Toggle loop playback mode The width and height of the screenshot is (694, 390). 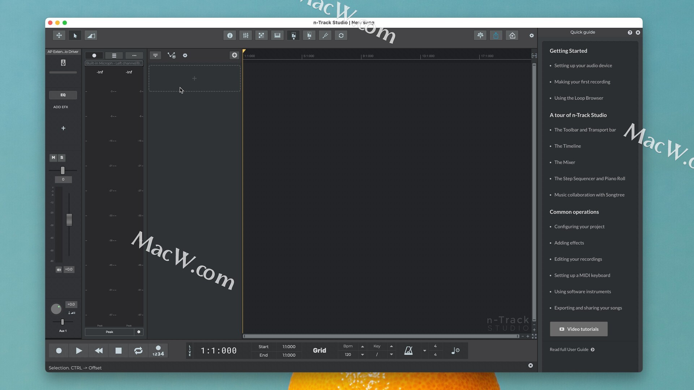pyautogui.click(x=138, y=351)
